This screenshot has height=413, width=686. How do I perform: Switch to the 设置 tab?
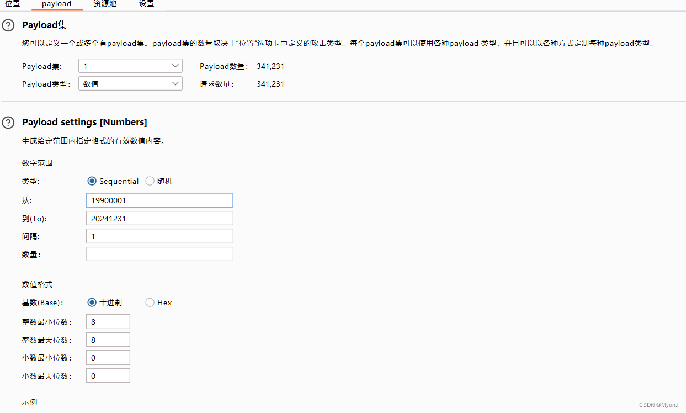146,4
